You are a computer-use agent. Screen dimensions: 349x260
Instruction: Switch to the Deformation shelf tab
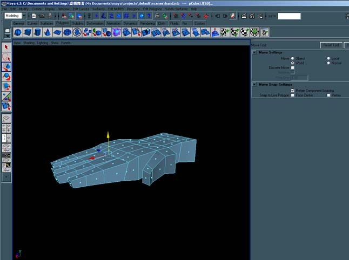tap(95, 23)
